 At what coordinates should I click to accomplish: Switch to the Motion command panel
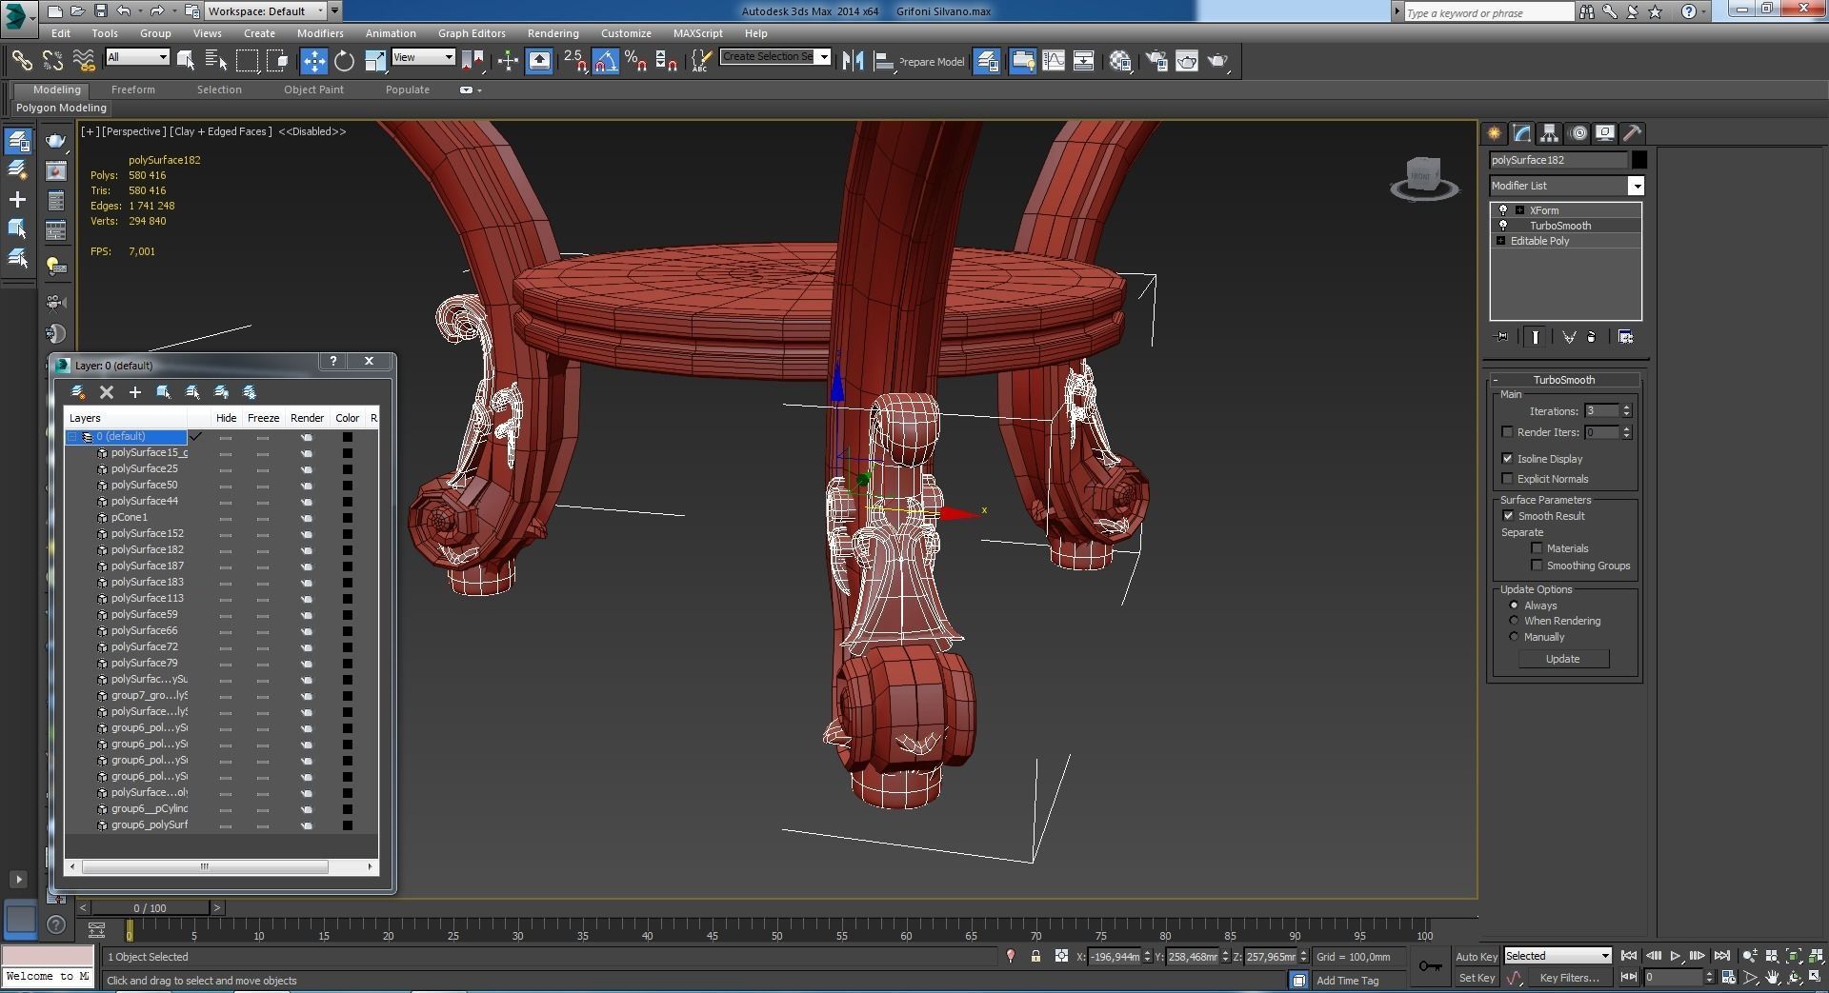[1578, 133]
